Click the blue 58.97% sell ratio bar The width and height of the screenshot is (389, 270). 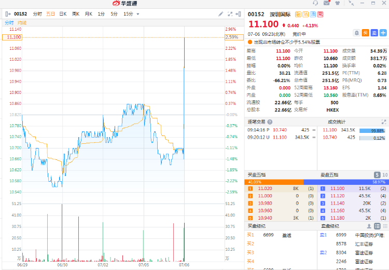pyautogui.click(x=346, y=182)
